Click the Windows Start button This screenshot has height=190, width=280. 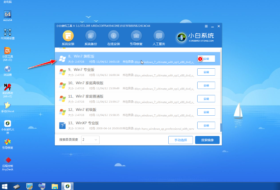(5, 186)
